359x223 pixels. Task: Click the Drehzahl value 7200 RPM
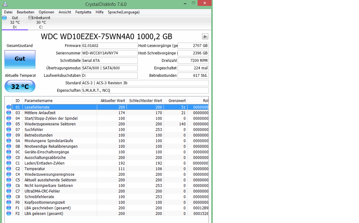click(193, 61)
